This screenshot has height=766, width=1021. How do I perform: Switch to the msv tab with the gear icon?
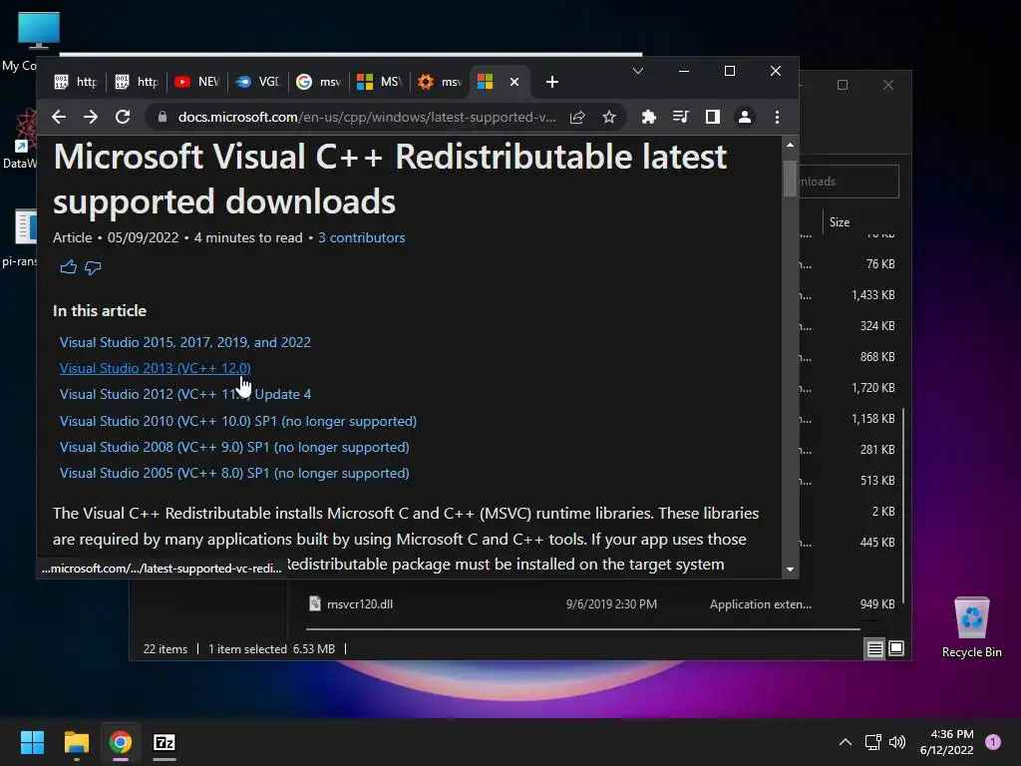coord(440,82)
